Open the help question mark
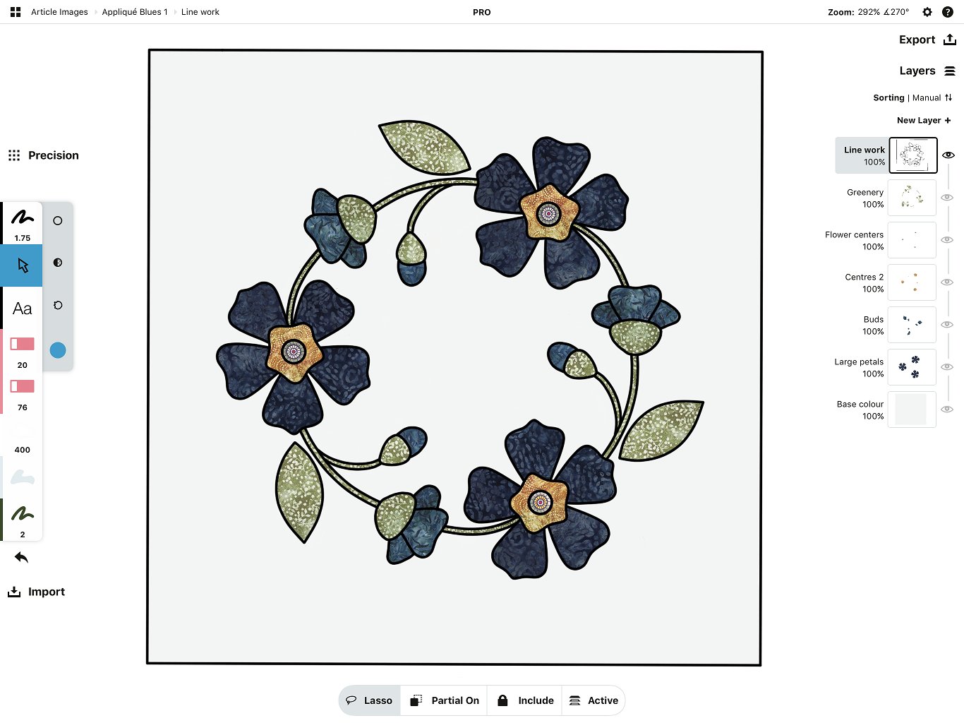This screenshot has height=723, width=964. pos(948,12)
